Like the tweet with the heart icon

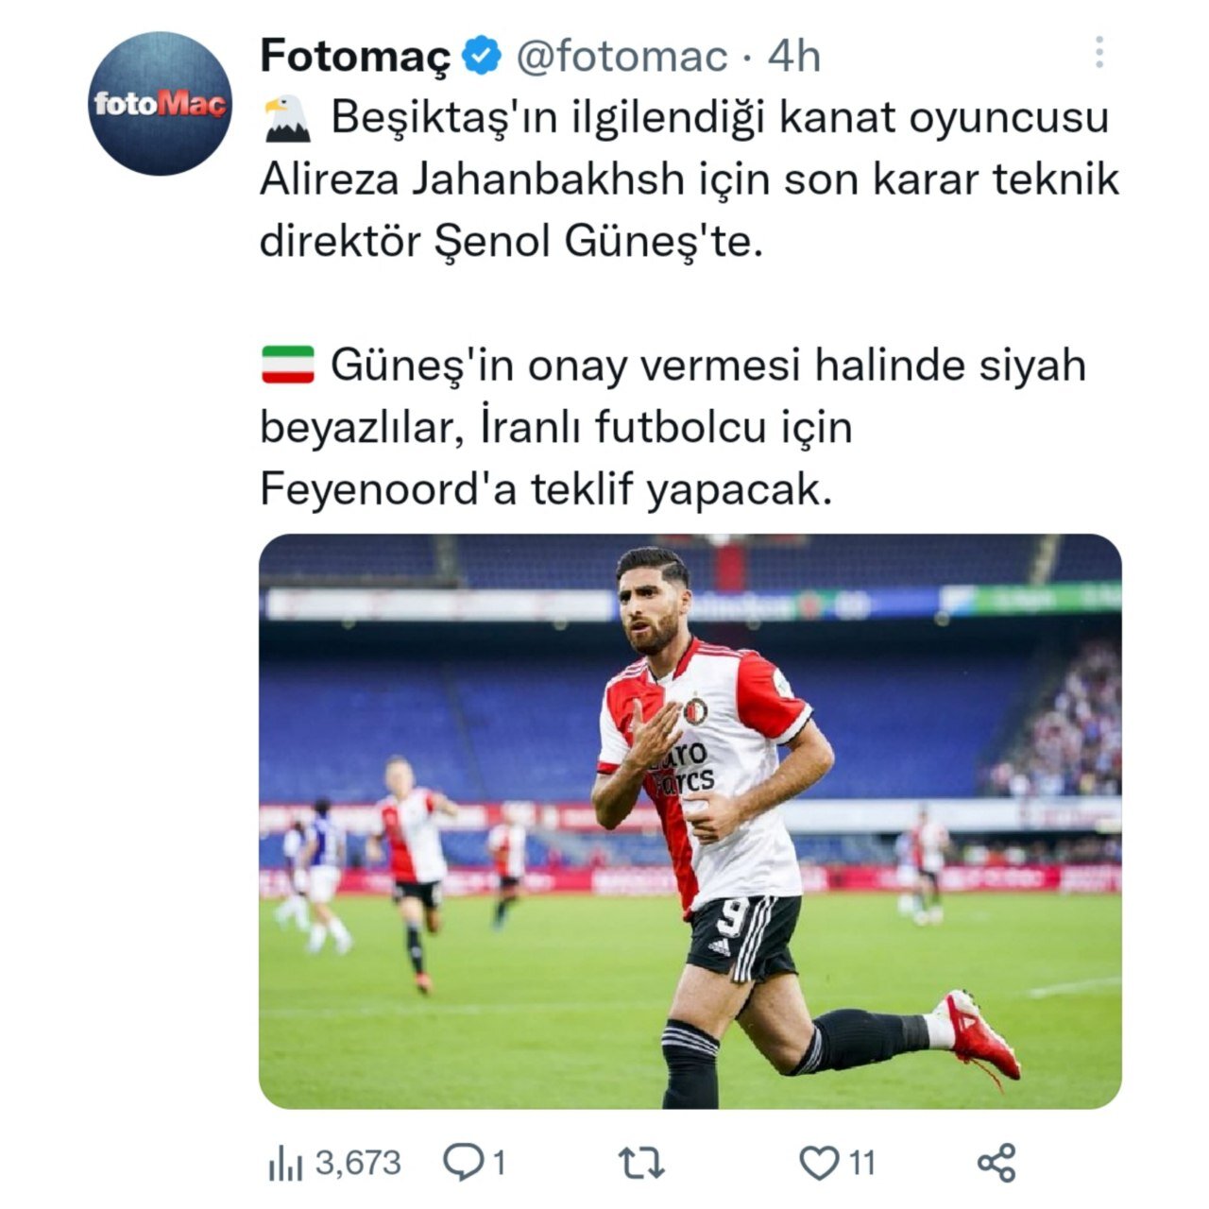818,1163
